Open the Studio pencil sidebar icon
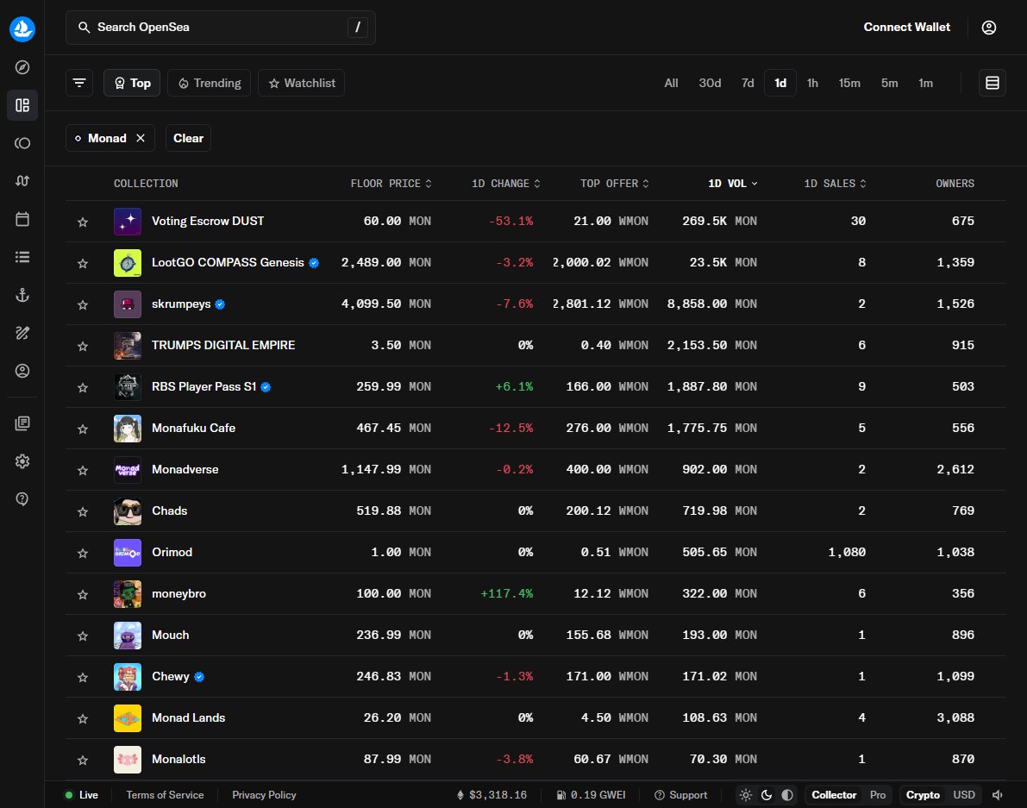Image resolution: width=1027 pixels, height=808 pixels. 22,333
